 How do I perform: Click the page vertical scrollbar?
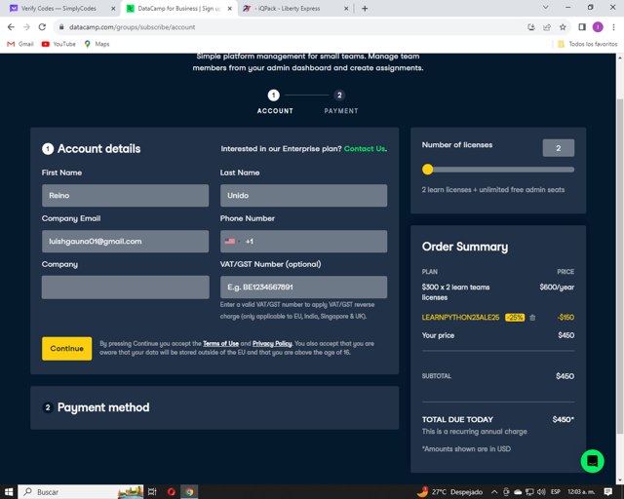[x=620, y=267]
